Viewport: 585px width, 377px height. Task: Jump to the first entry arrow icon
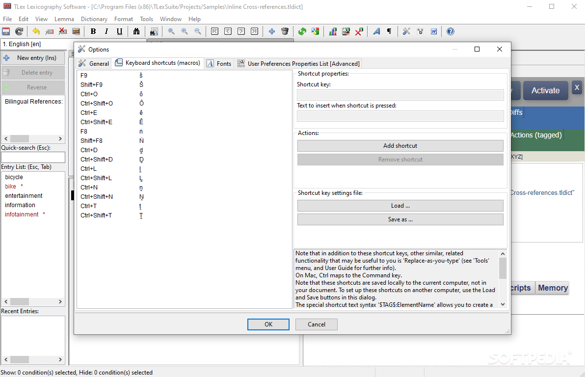click(x=214, y=31)
